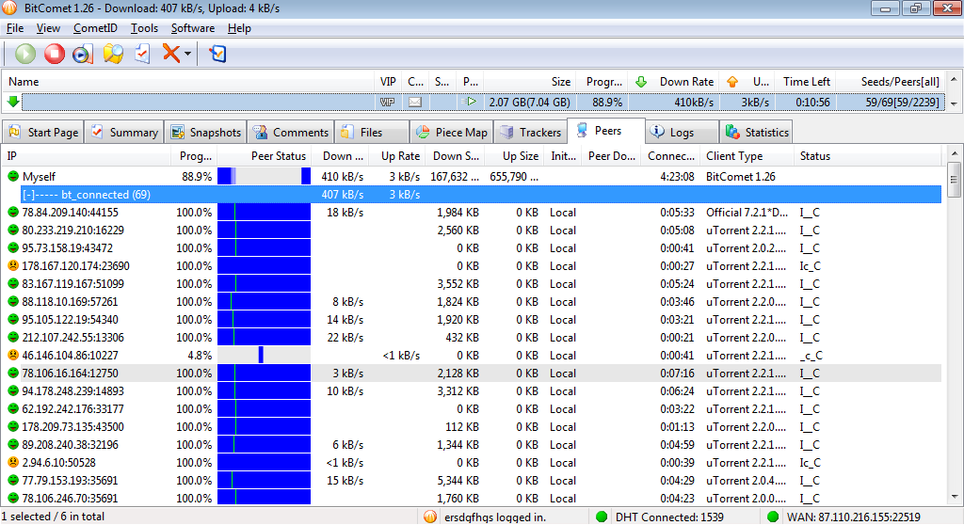Click the VIP icon in task row

(x=387, y=102)
